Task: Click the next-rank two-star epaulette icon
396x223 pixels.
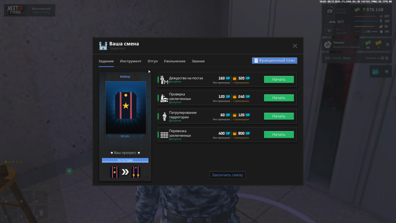Action: pos(136,172)
